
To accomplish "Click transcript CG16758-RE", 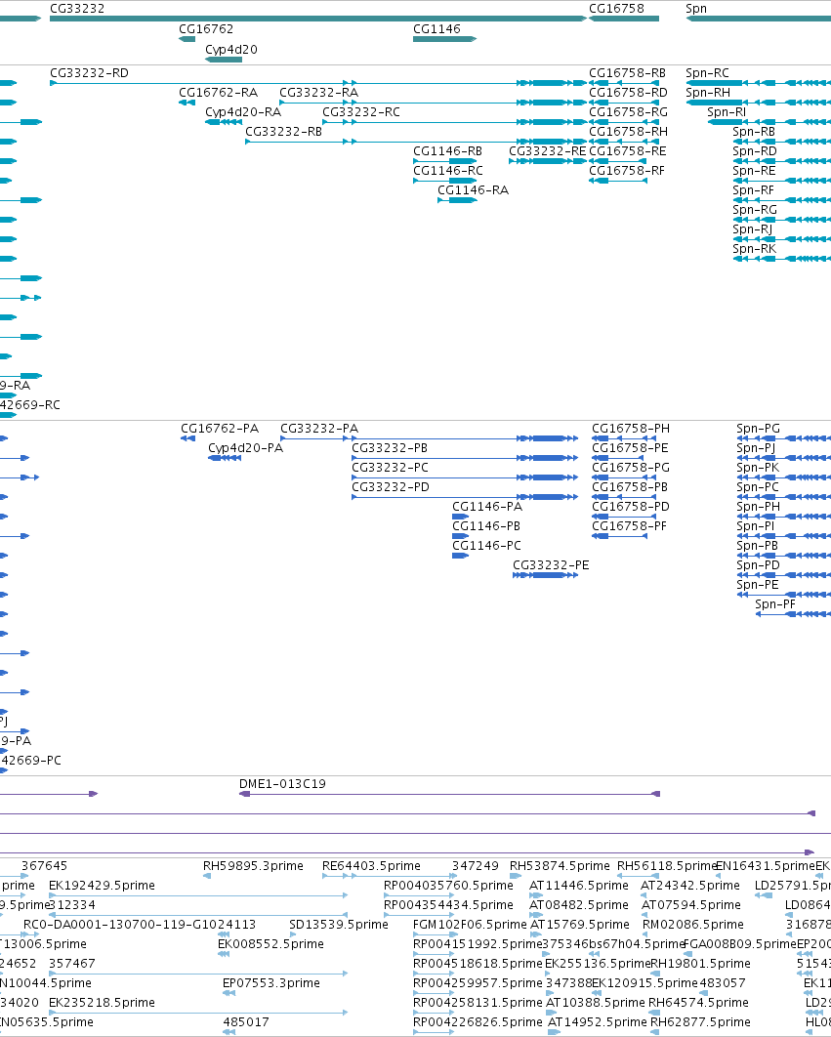I will tap(627, 151).
